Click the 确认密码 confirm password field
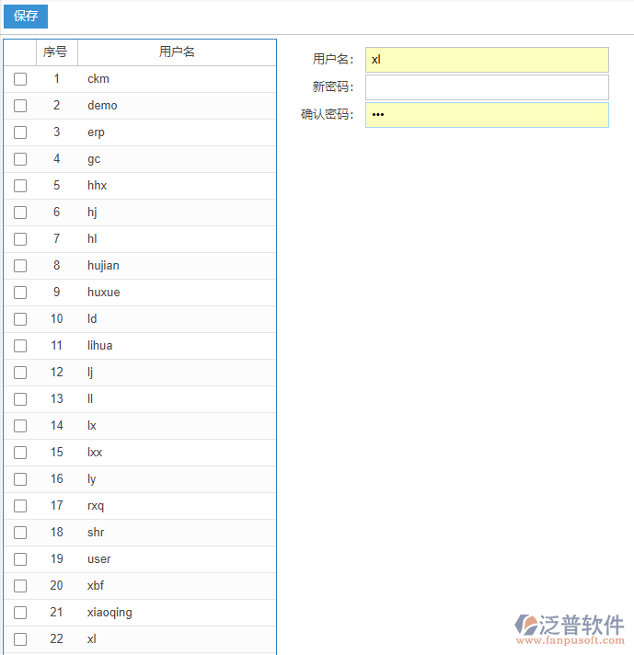This screenshot has width=634, height=655. point(487,115)
